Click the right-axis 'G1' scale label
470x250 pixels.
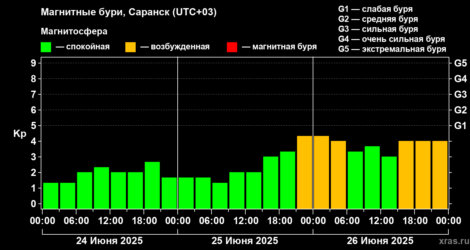pos(460,126)
